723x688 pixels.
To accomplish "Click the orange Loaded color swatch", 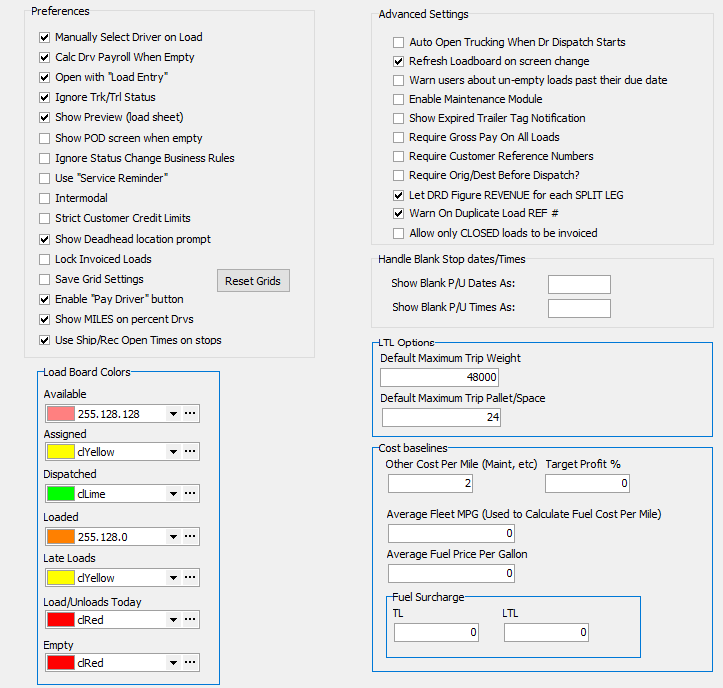I will (61, 536).
